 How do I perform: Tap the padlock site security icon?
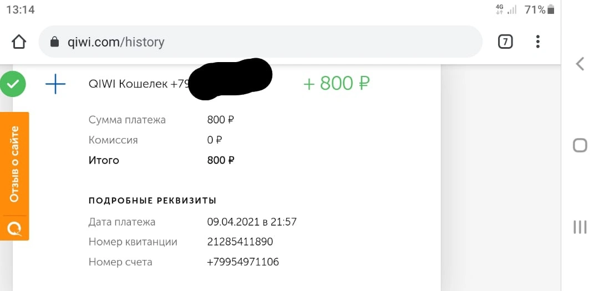54,42
